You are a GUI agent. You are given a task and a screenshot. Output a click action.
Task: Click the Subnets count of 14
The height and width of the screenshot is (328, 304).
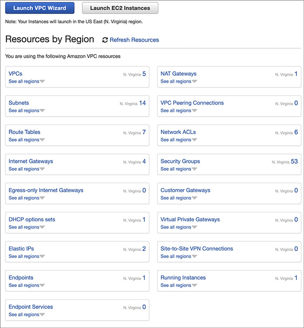tap(142, 103)
